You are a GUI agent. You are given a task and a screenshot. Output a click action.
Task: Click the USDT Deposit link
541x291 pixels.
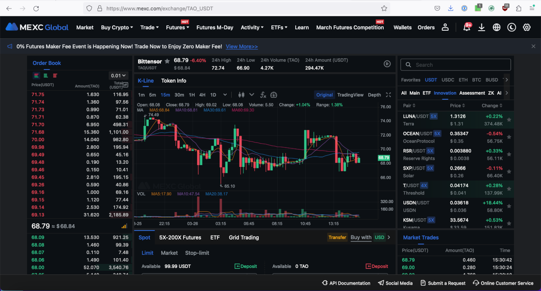(246, 266)
